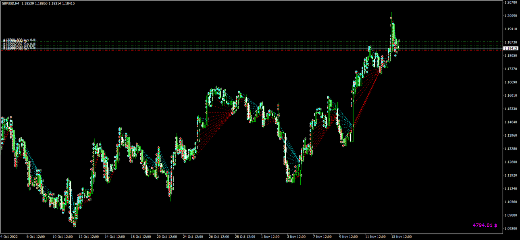Click the 1.16010 price axis label

(510, 96)
